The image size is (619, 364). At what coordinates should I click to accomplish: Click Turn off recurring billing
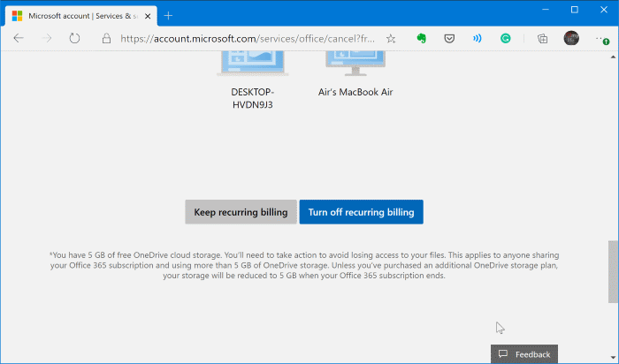point(361,212)
